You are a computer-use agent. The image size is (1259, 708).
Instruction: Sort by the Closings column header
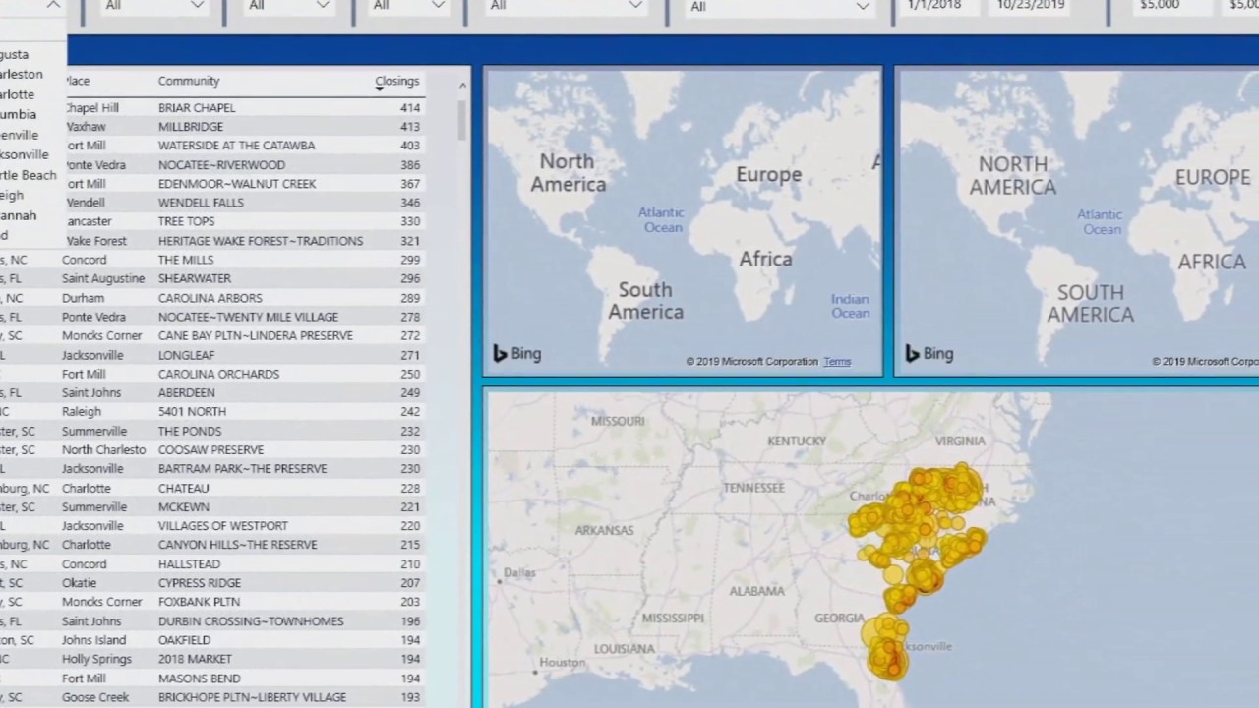pos(396,81)
